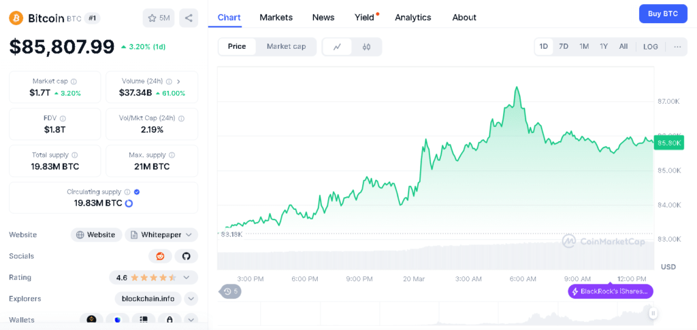Open the Analytics tab
The image size is (697, 330).
click(413, 17)
